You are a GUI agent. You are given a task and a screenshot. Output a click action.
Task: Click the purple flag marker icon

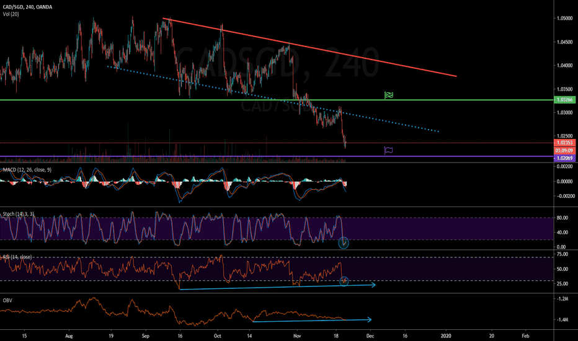(389, 150)
